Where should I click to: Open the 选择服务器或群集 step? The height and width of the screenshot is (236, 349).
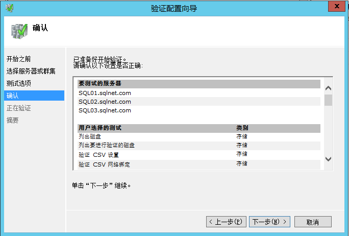[31, 71]
